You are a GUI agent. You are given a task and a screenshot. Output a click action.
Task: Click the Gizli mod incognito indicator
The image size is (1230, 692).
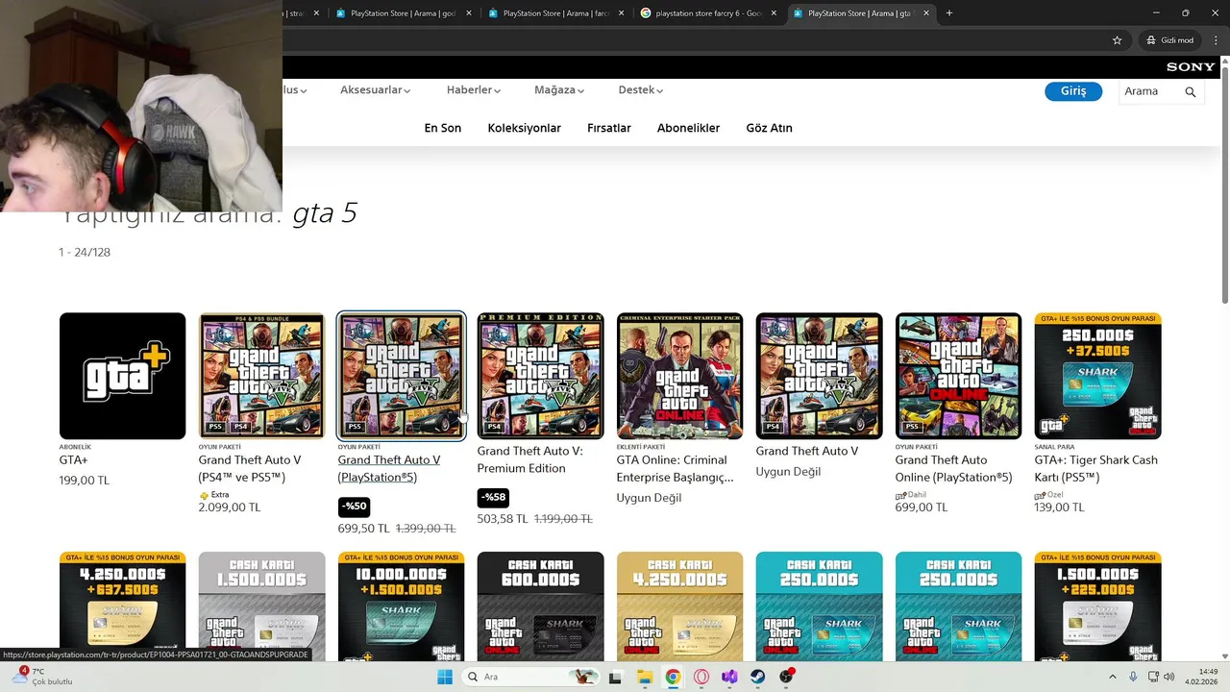click(x=1169, y=40)
